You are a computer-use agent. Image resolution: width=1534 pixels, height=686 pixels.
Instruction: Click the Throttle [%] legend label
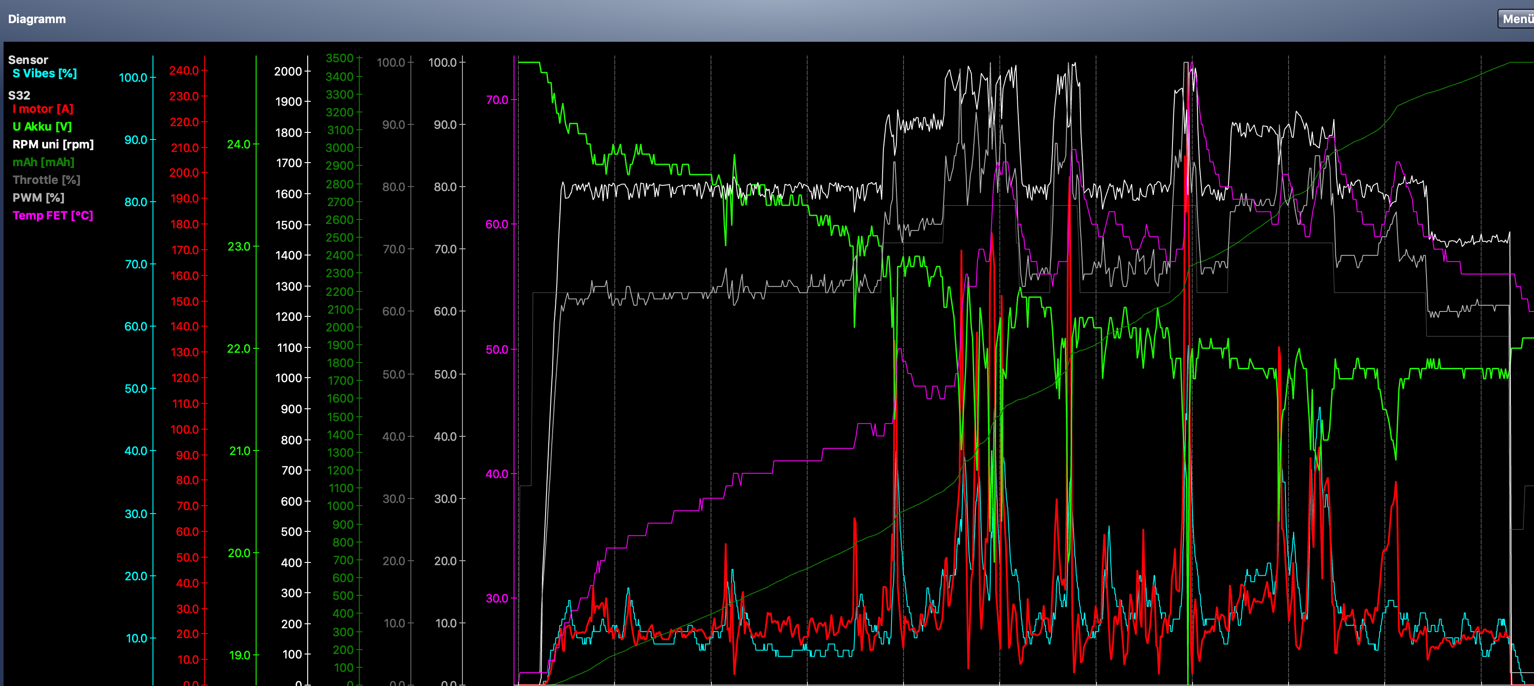46,179
